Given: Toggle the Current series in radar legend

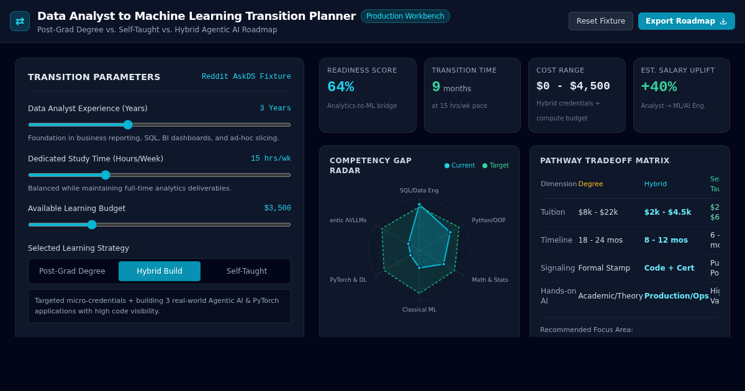Looking at the screenshot, I should coord(459,166).
